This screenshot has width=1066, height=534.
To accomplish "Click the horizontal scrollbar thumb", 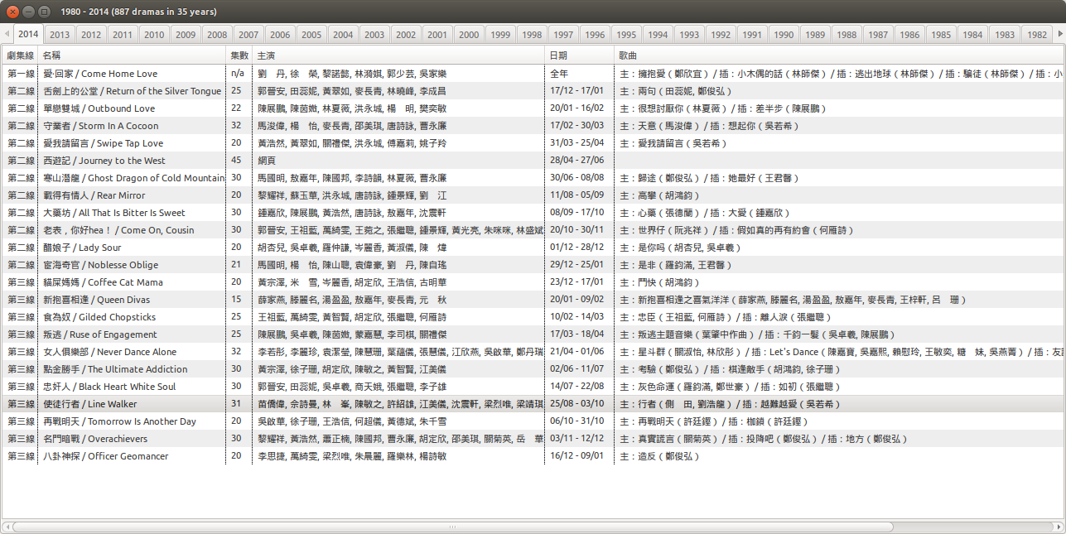I will tap(453, 527).
